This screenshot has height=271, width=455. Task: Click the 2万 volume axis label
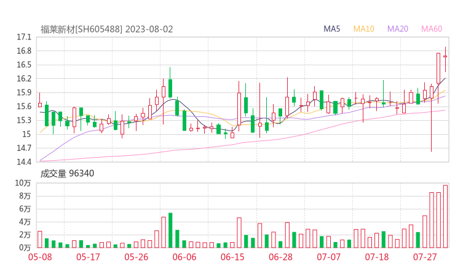(25, 235)
